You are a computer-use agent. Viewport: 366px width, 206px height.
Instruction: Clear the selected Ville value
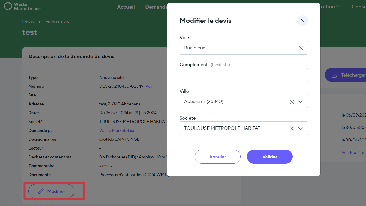coord(292,102)
